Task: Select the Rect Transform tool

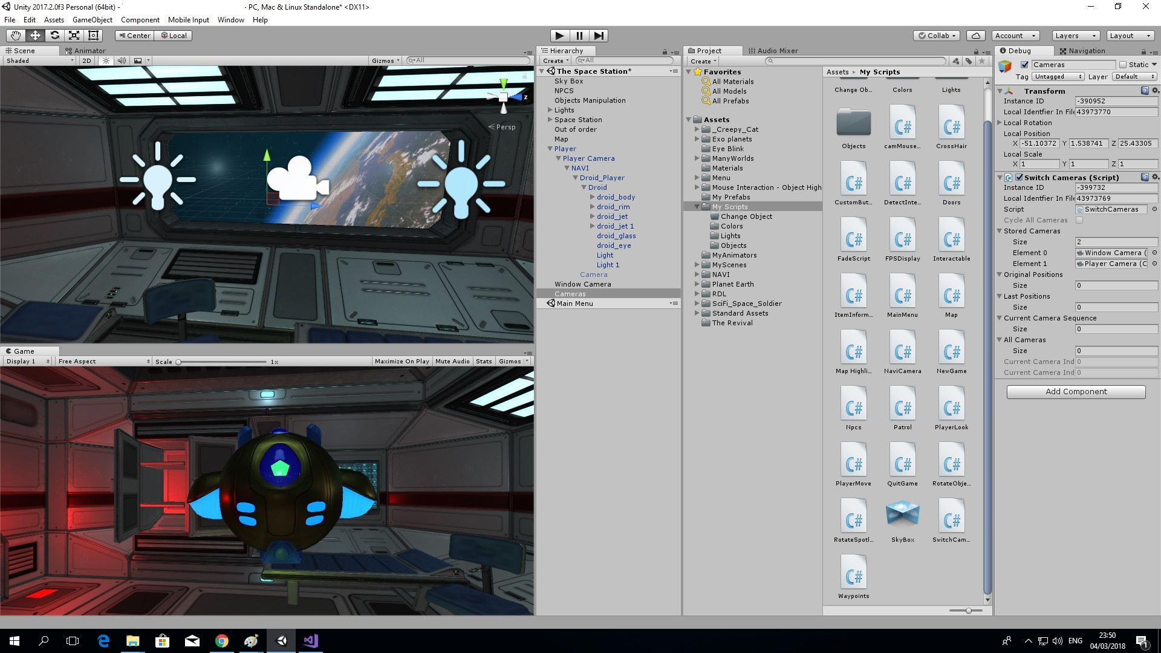Action: click(x=93, y=36)
